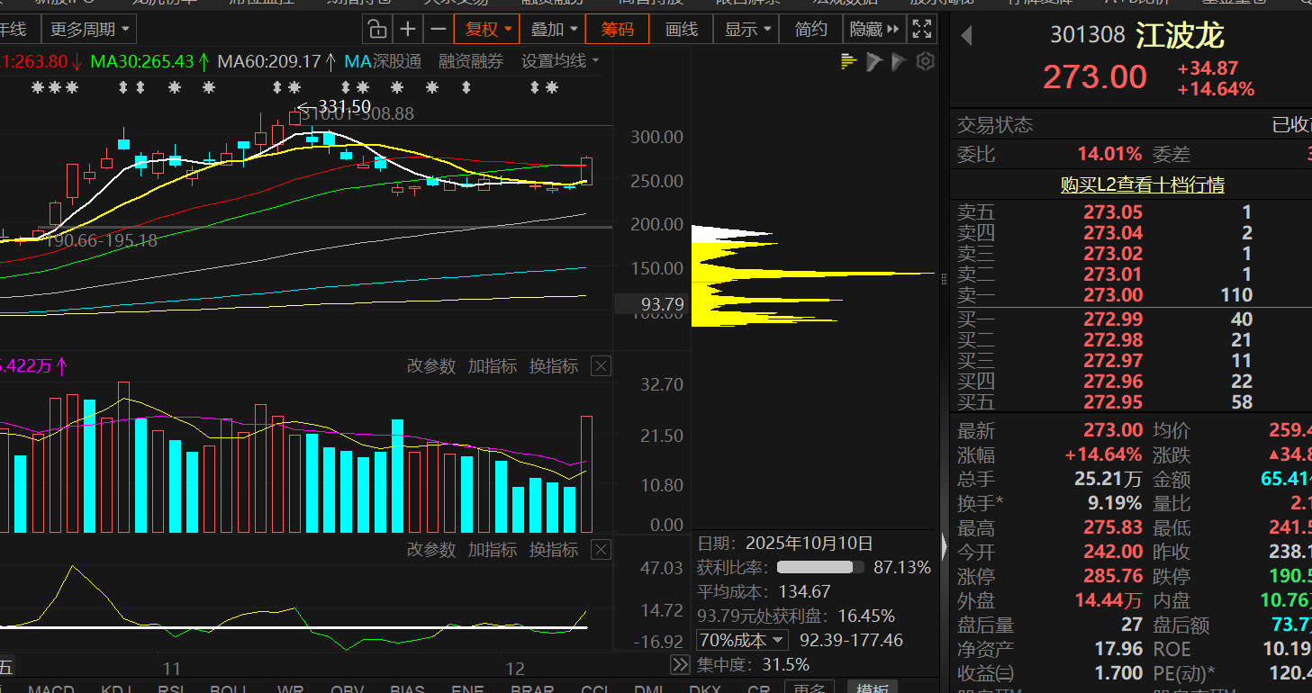Toggle 画线 drawing mode
Screen dimensions: 1312x693
click(682, 29)
